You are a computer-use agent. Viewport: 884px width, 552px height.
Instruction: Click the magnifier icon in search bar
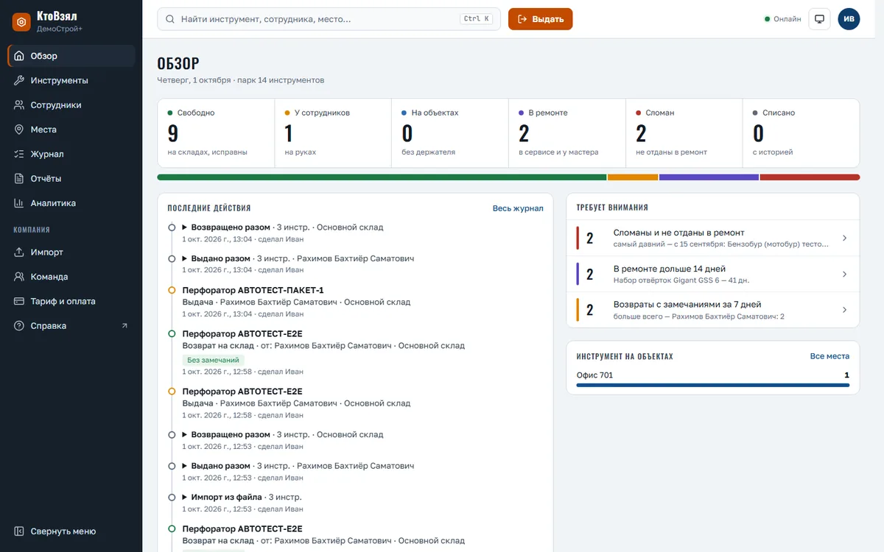170,19
